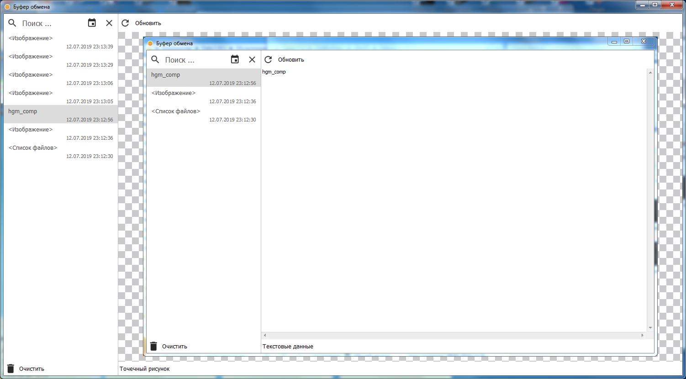The image size is (686, 379).
Task: Click the magnifier search icon in the main window
Action: tap(12, 23)
